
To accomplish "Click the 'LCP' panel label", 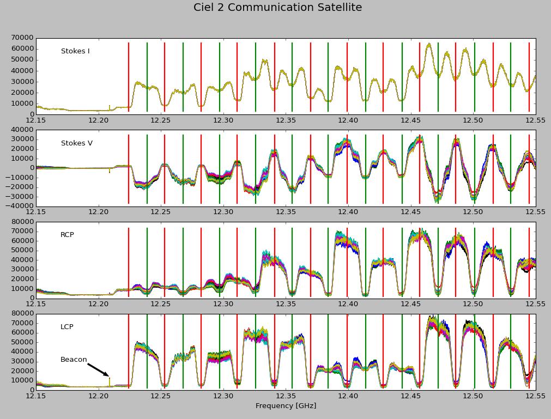I will (66, 327).
